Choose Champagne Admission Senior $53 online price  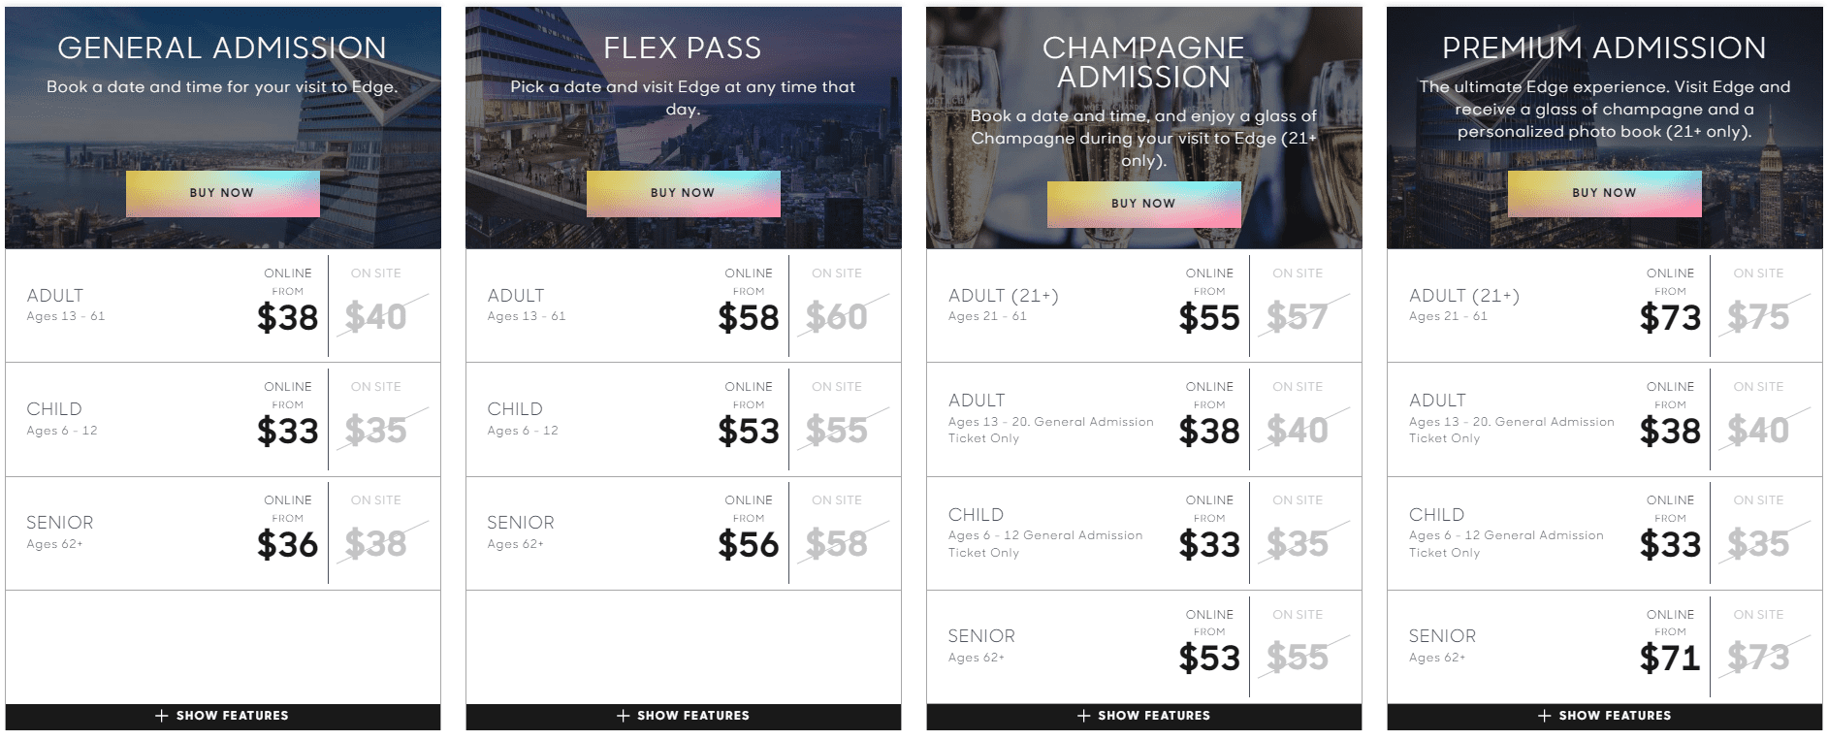[x=1208, y=658]
